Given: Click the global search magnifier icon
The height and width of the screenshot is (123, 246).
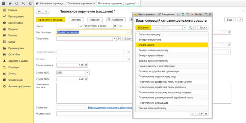Looking at the screenshot, I should click(24, 3).
